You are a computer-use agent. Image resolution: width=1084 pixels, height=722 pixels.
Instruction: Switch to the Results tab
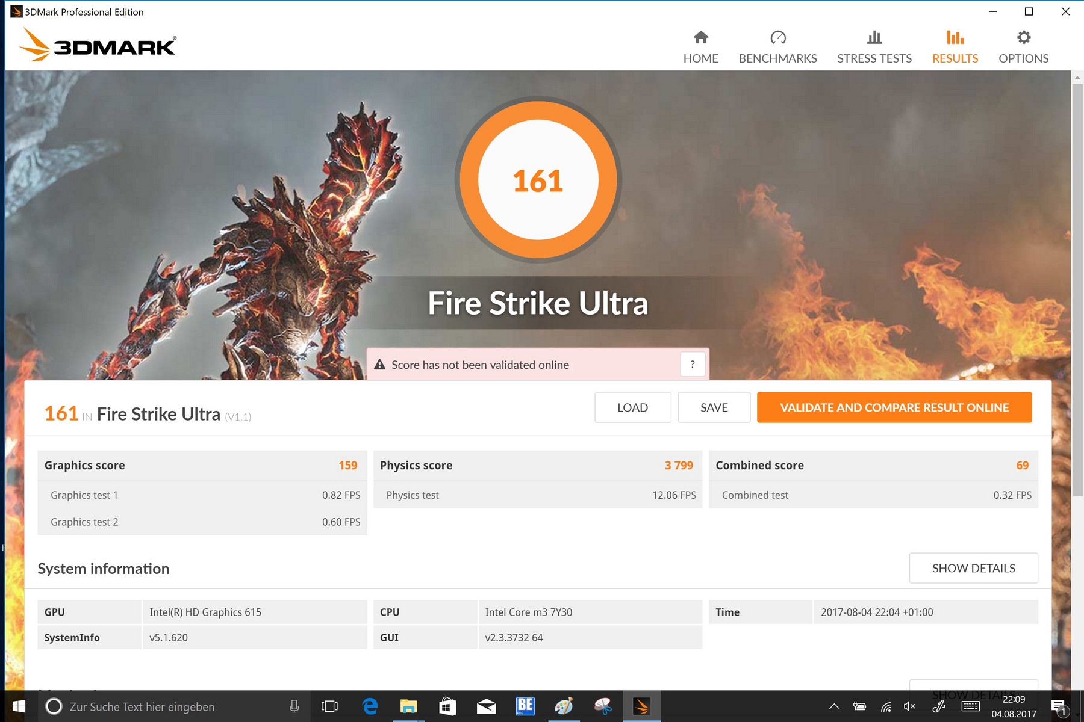pos(955,47)
